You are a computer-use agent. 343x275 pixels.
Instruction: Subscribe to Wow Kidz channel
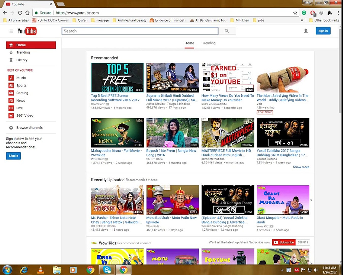click(284, 242)
